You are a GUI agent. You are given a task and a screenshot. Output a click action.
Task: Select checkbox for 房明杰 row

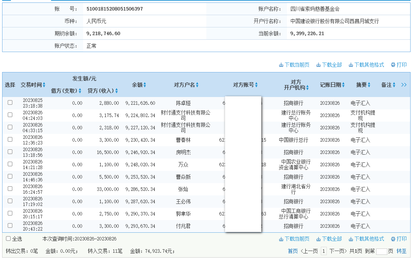tap(10, 152)
